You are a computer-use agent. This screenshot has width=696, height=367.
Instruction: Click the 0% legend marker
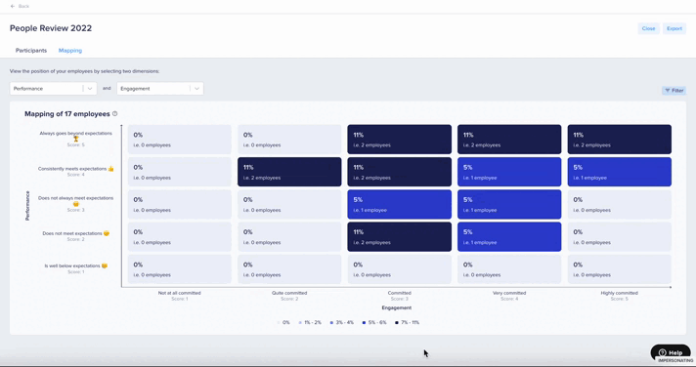coord(279,323)
